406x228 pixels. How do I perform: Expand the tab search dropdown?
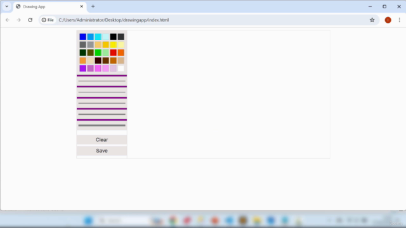[7, 6]
